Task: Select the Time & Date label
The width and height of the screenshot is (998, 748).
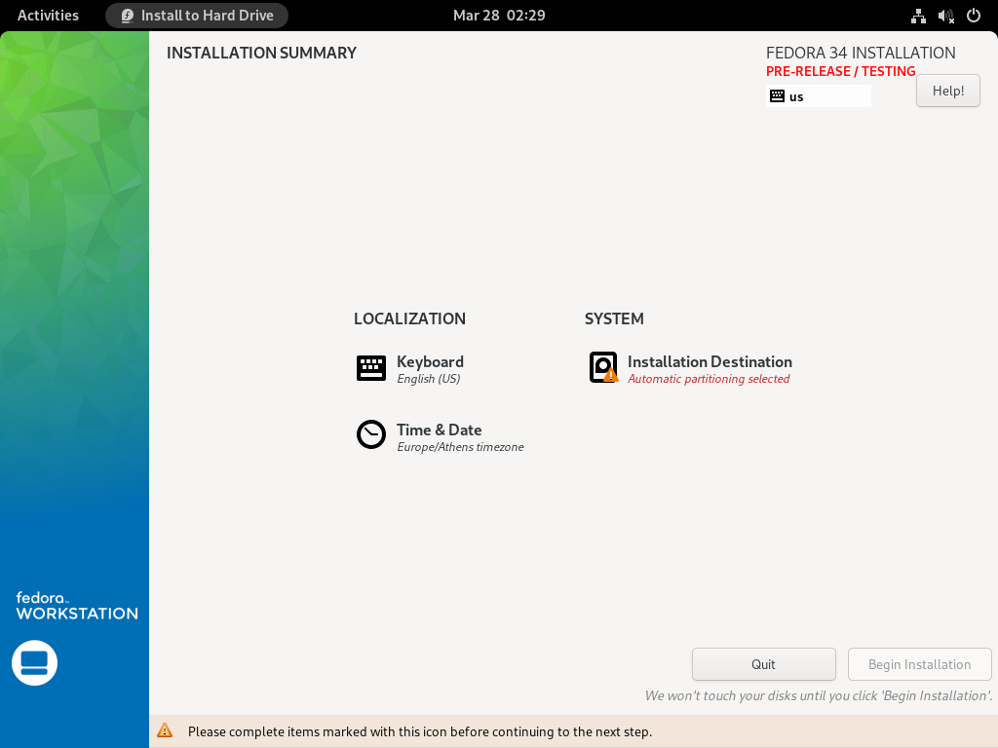Action: [x=439, y=430]
